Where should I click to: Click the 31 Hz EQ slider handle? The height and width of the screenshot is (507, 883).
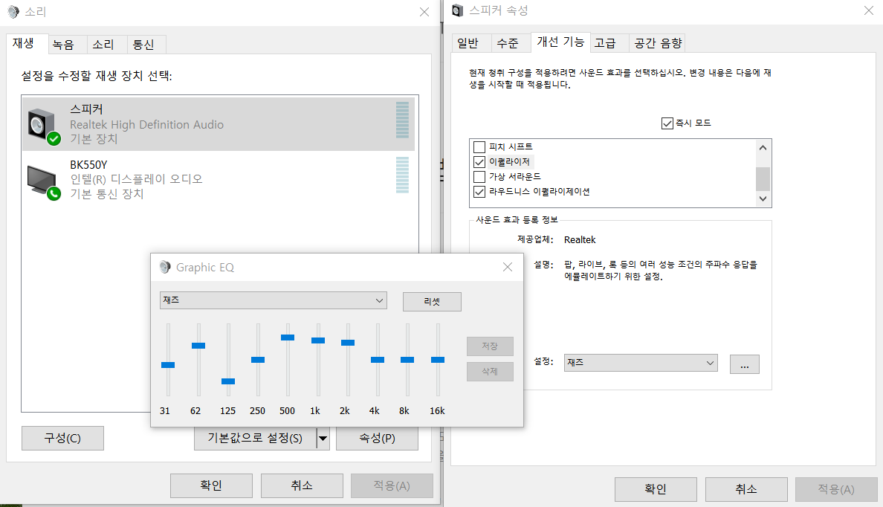pyautogui.click(x=168, y=365)
